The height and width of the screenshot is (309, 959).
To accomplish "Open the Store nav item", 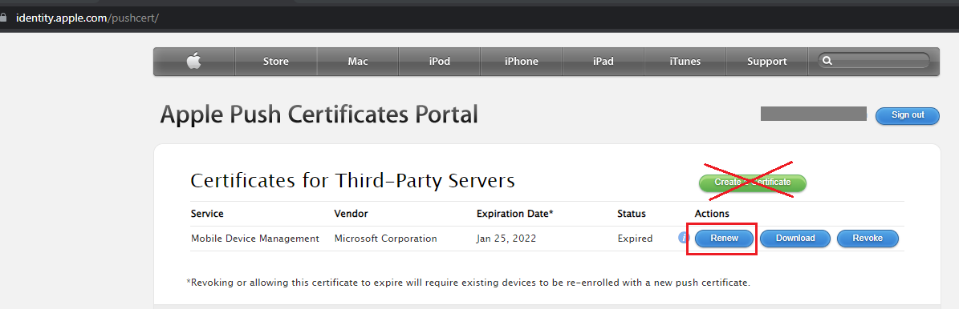I will pyautogui.click(x=276, y=61).
